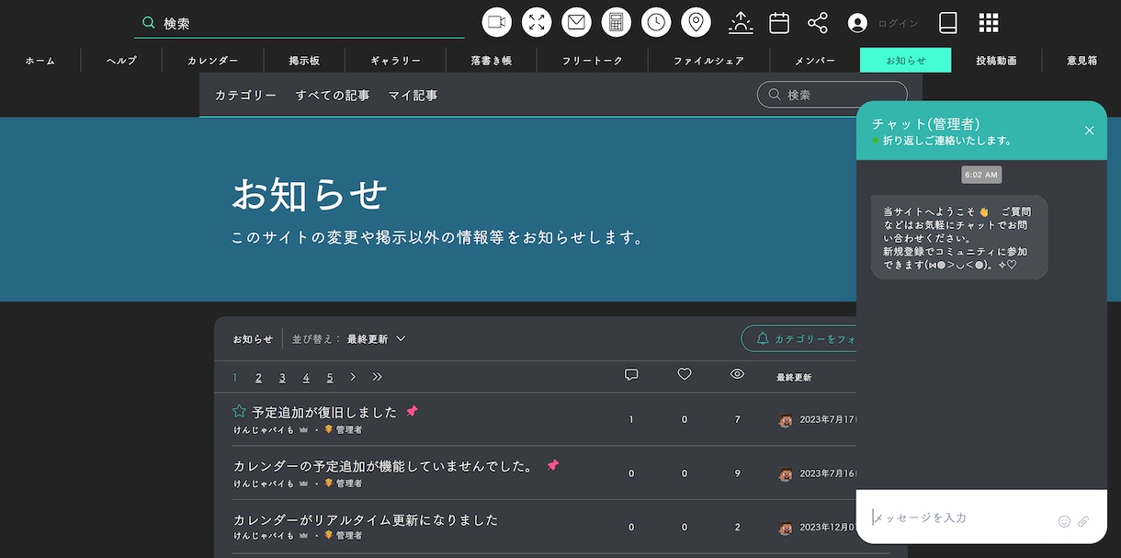Open the フリートーク menu item
This screenshot has height=558, width=1121.
593,61
